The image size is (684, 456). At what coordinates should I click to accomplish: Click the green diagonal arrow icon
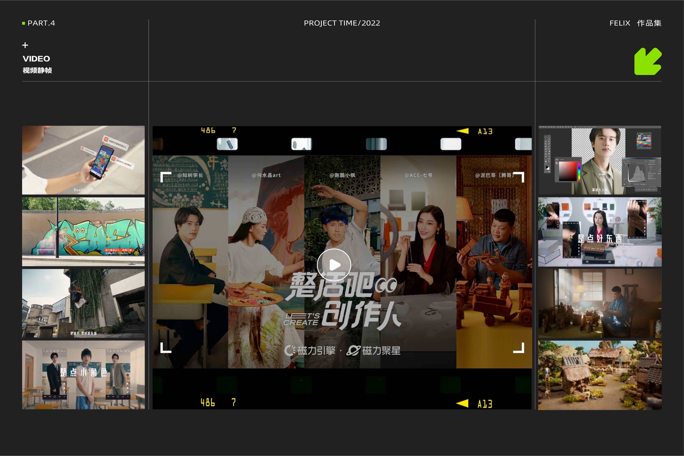(648, 61)
